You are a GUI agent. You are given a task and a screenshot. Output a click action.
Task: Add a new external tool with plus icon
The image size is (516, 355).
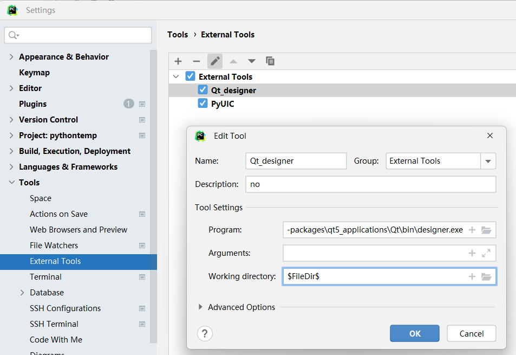(178, 61)
